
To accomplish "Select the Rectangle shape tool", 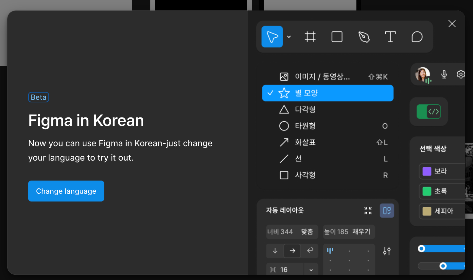I will pyautogui.click(x=337, y=37).
